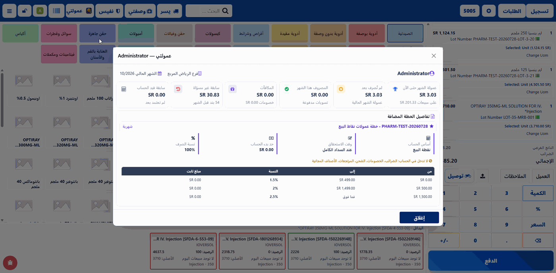Image resolution: width=556 pixels, height=273 pixels.
Task: Click the عمولتي button in top bar
Action: (80, 11)
